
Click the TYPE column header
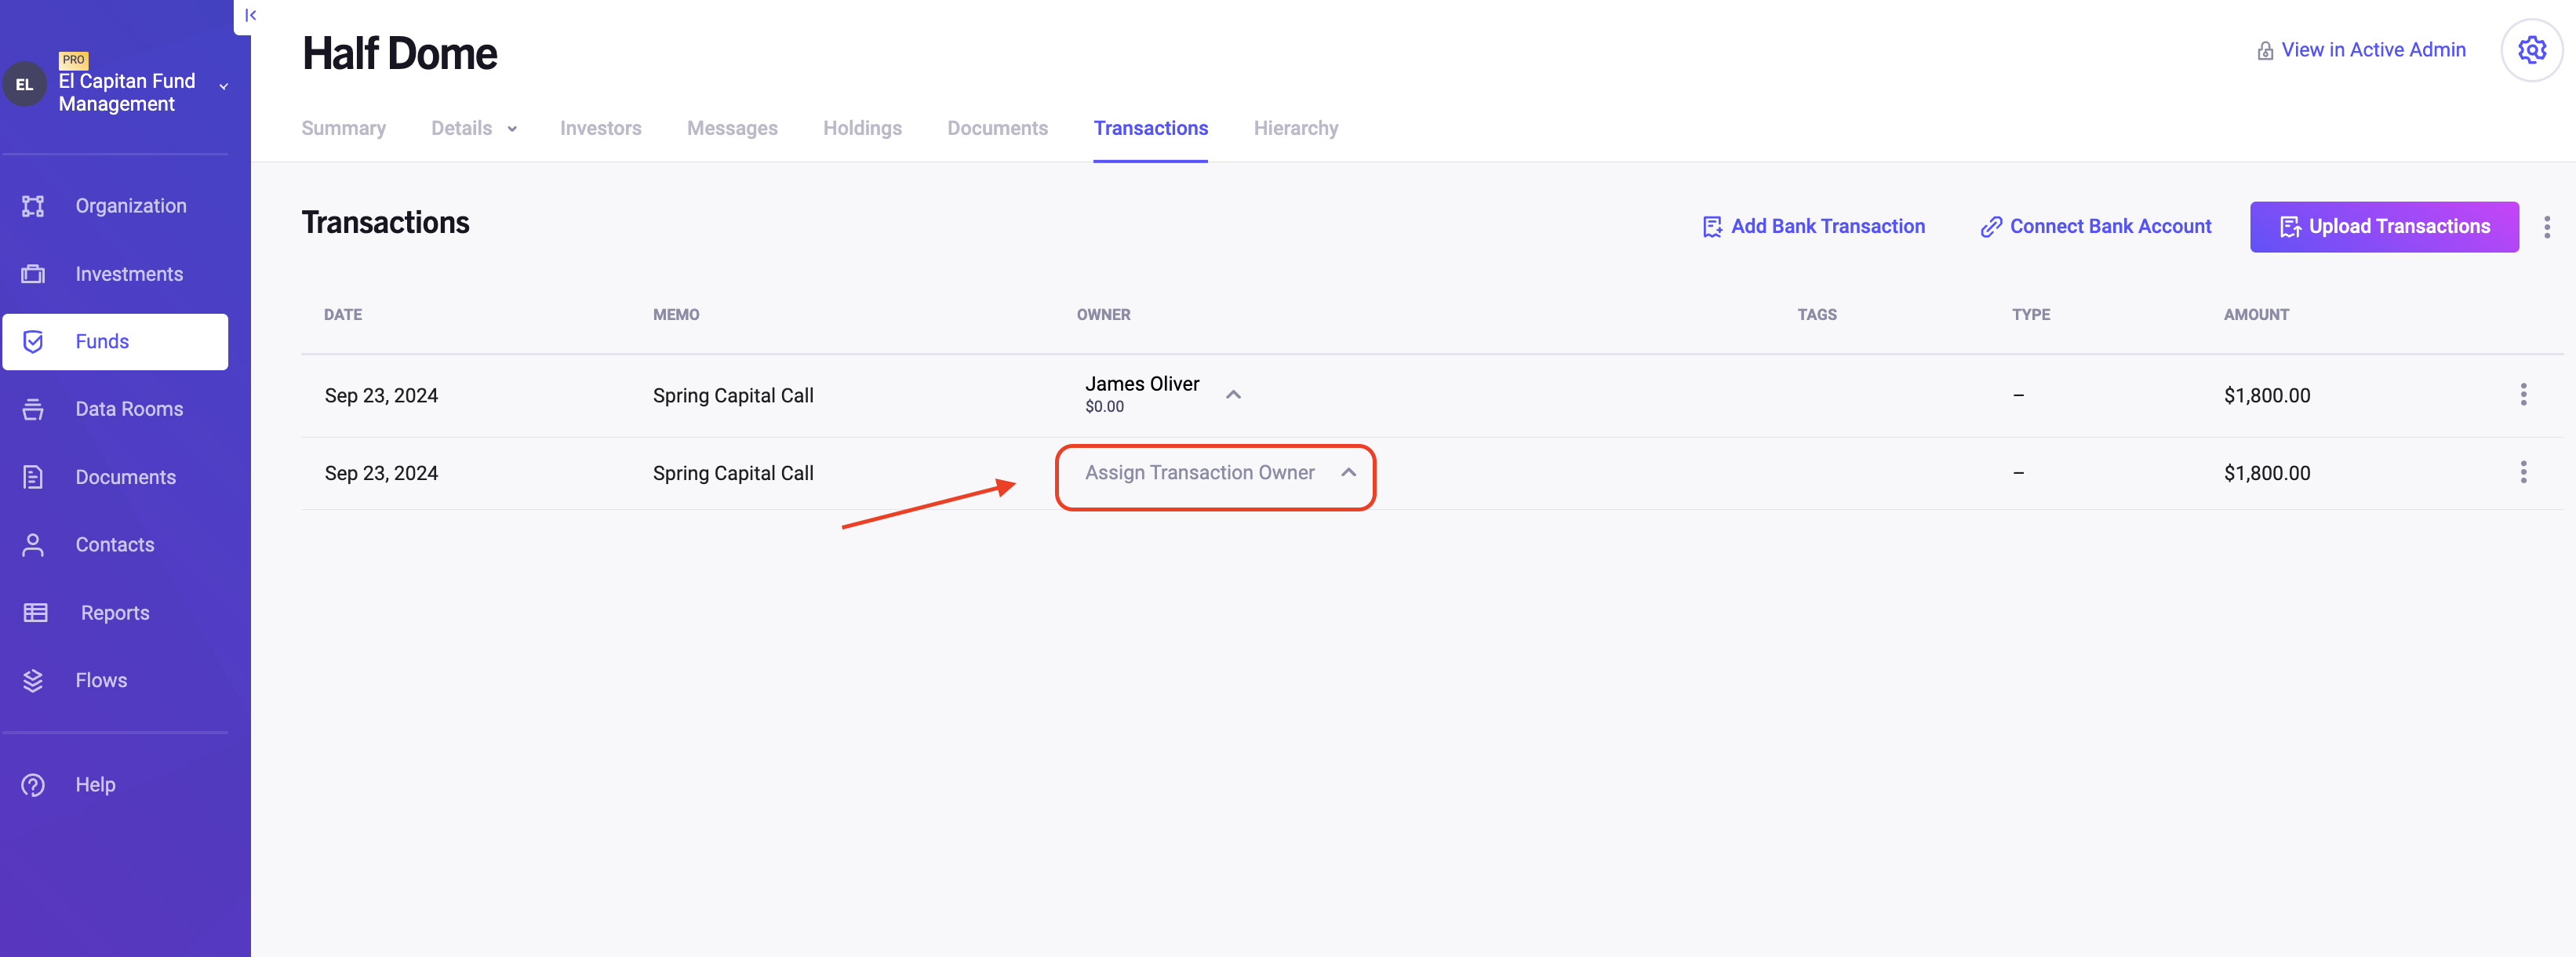pos(2030,315)
